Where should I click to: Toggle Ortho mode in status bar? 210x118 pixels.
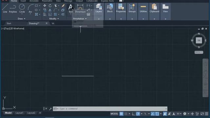click(133, 114)
